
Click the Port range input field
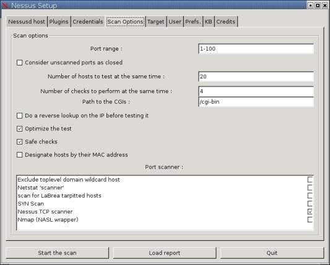tap(256, 49)
